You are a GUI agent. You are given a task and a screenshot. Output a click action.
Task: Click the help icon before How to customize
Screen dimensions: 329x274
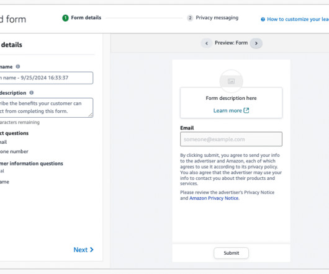(x=263, y=19)
